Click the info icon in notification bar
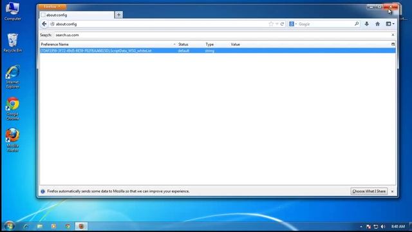 43,191
